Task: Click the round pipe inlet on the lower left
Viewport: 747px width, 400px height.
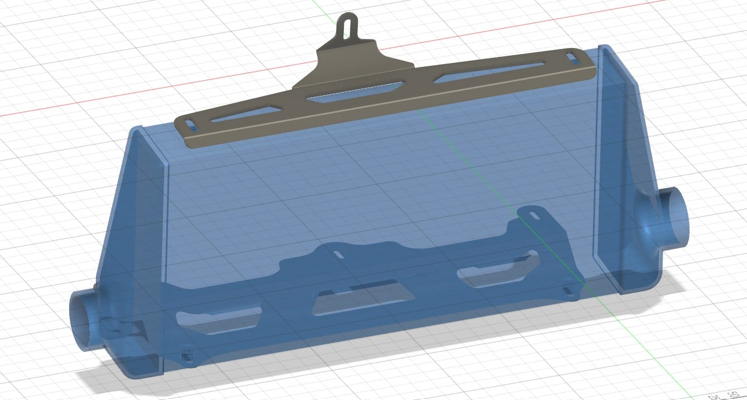Action: tap(84, 320)
